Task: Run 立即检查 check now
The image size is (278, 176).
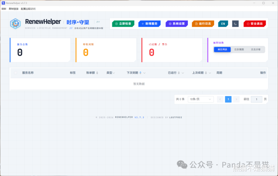Action: pos(123,24)
